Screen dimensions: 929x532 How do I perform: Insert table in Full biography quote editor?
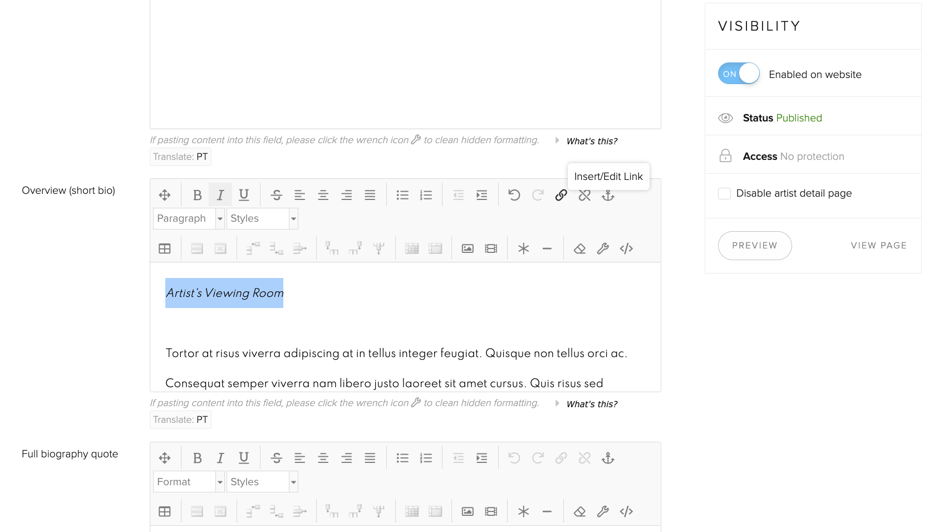tap(165, 511)
